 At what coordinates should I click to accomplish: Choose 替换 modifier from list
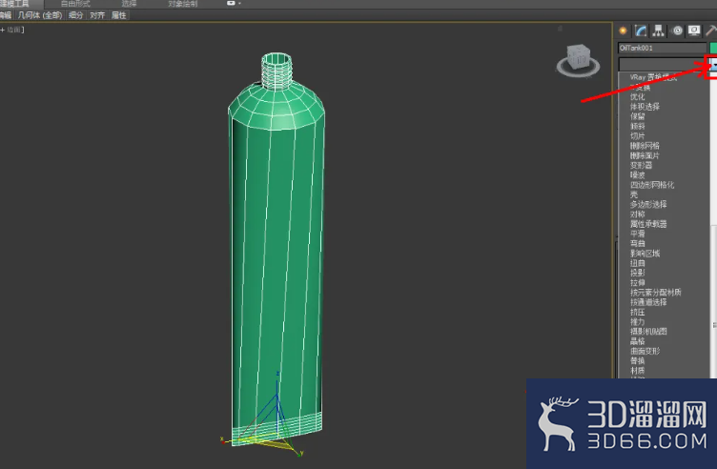(x=638, y=361)
